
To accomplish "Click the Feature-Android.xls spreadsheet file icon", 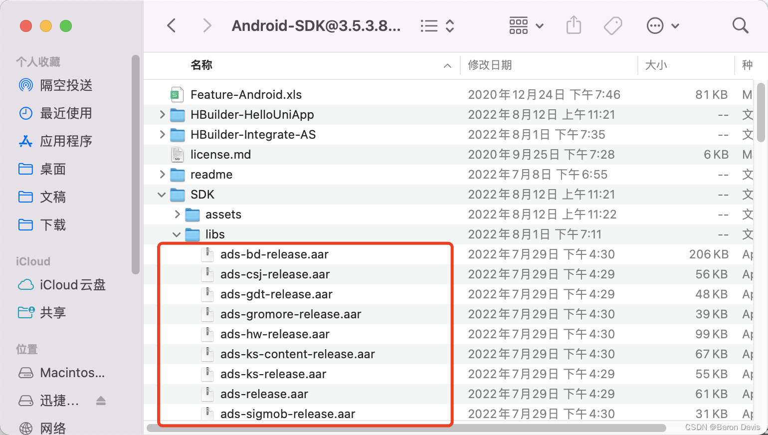I will 177,95.
